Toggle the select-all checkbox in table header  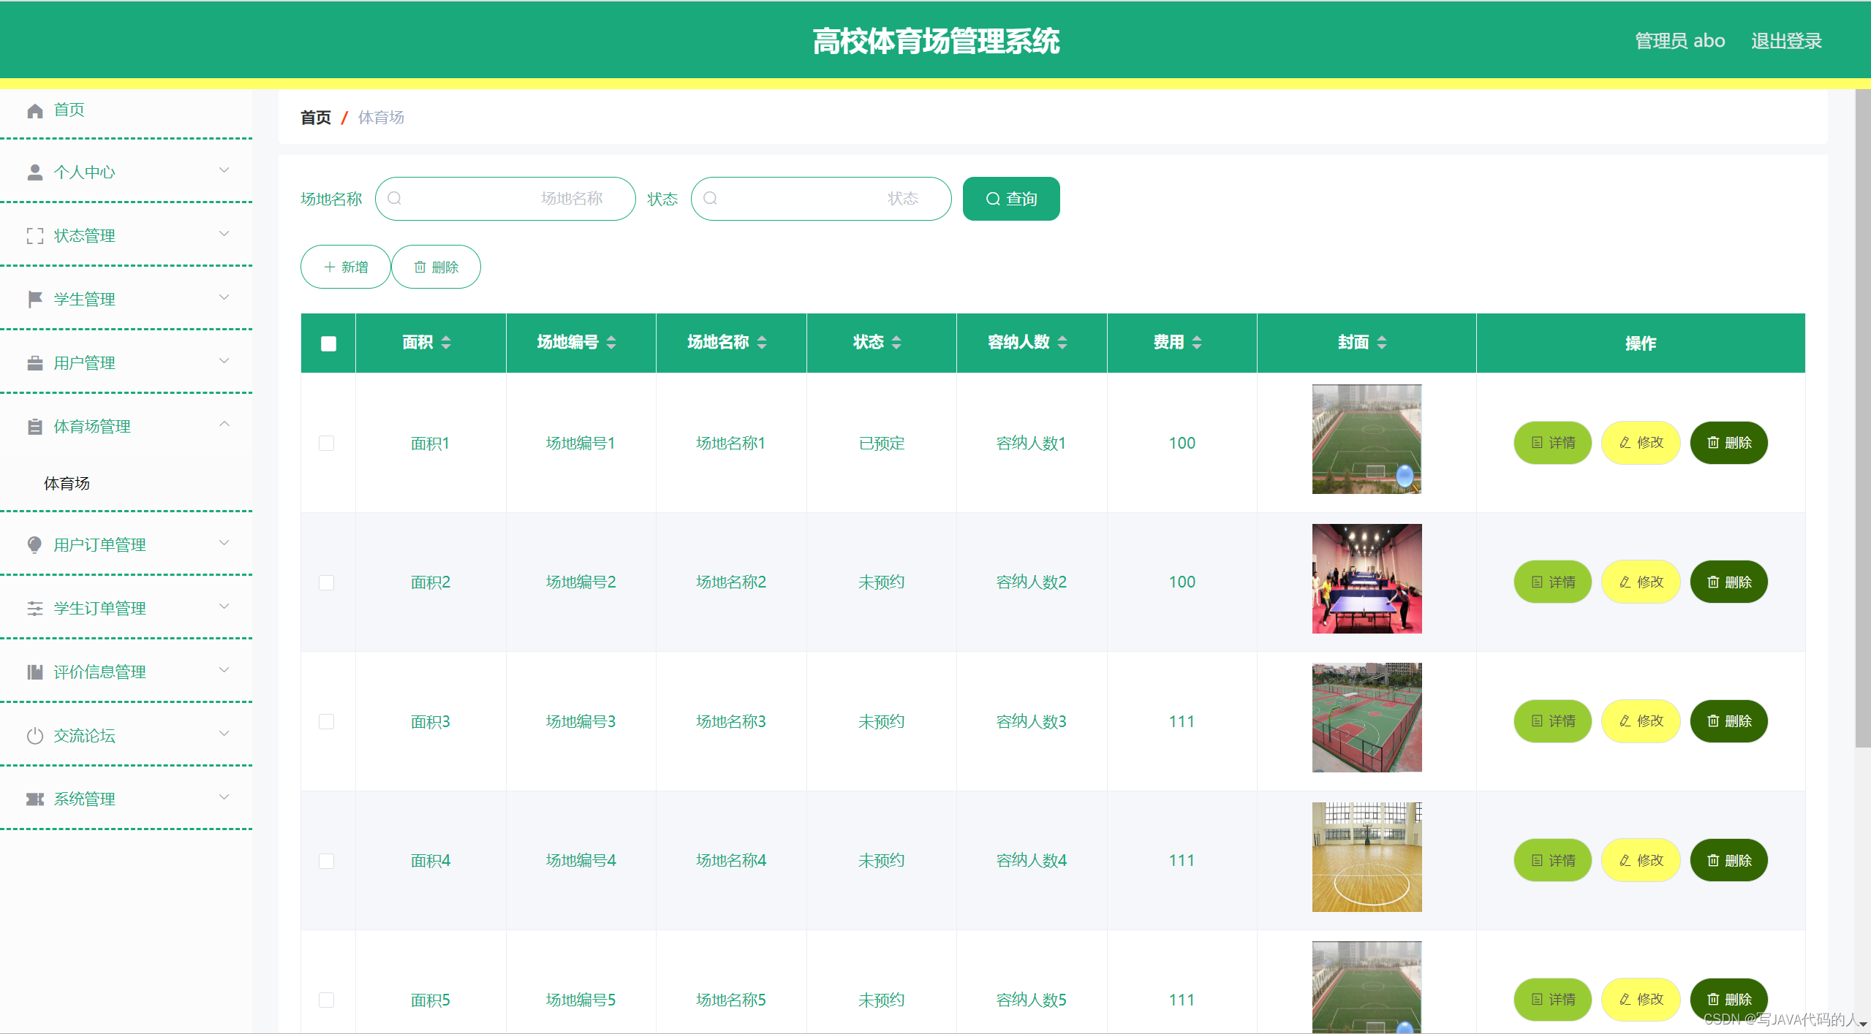point(328,344)
